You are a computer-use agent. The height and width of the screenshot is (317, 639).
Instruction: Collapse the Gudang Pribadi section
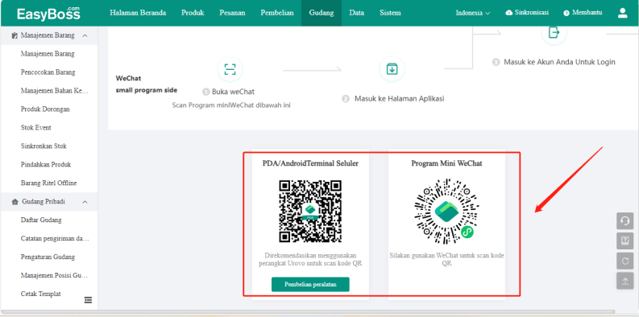[x=85, y=201]
